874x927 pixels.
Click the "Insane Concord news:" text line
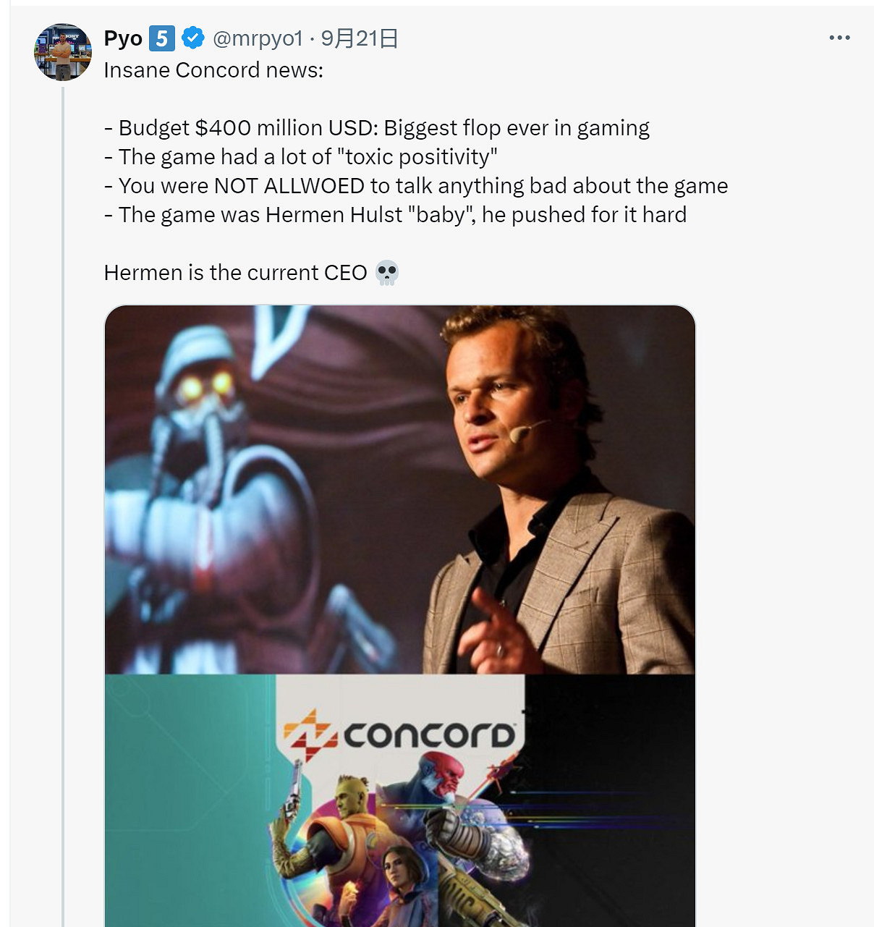pos(213,70)
